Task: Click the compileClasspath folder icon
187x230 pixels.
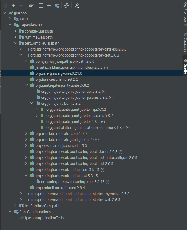Action: (22, 31)
